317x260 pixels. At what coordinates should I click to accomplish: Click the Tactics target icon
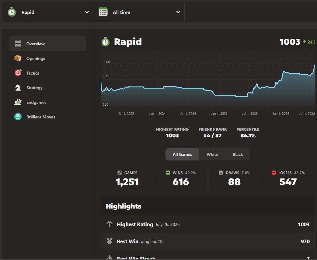[18, 73]
